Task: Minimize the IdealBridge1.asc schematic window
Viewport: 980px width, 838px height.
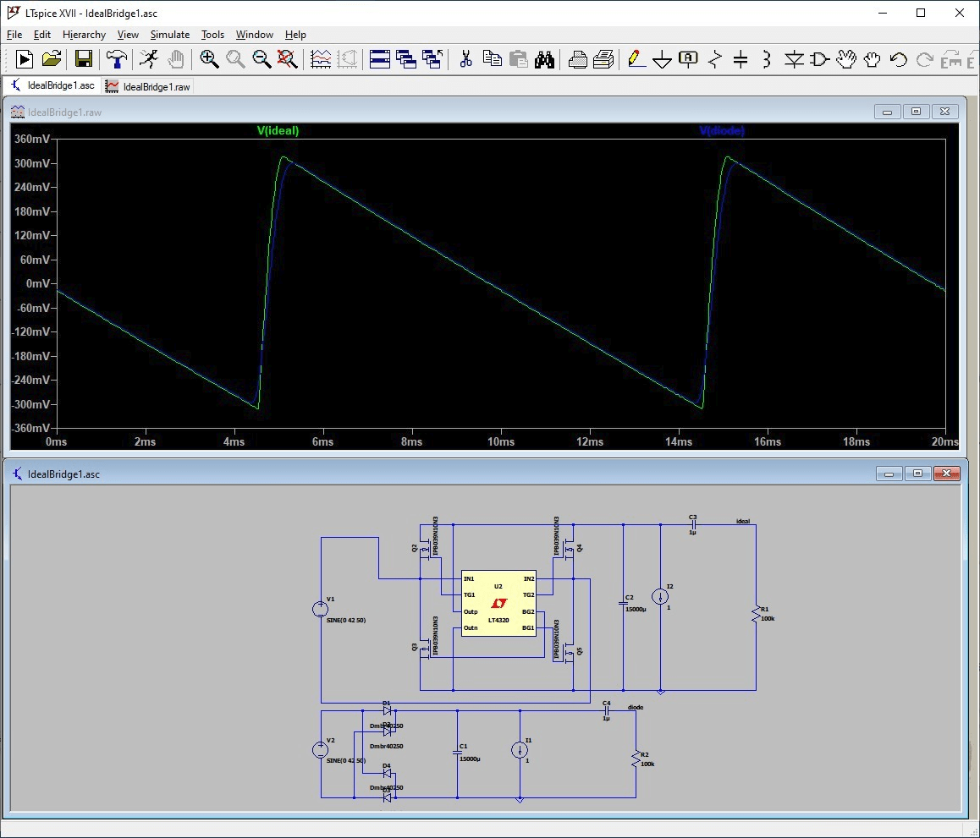Action: coord(889,474)
